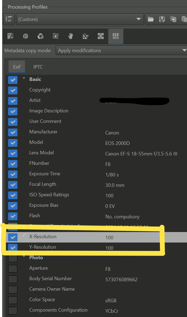Open the Exposure tab icon
The width and height of the screenshot is (187, 317).
(10, 36)
